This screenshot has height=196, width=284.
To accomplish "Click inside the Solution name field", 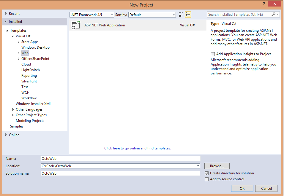I will pyautogui.click(x=119, y=173).
